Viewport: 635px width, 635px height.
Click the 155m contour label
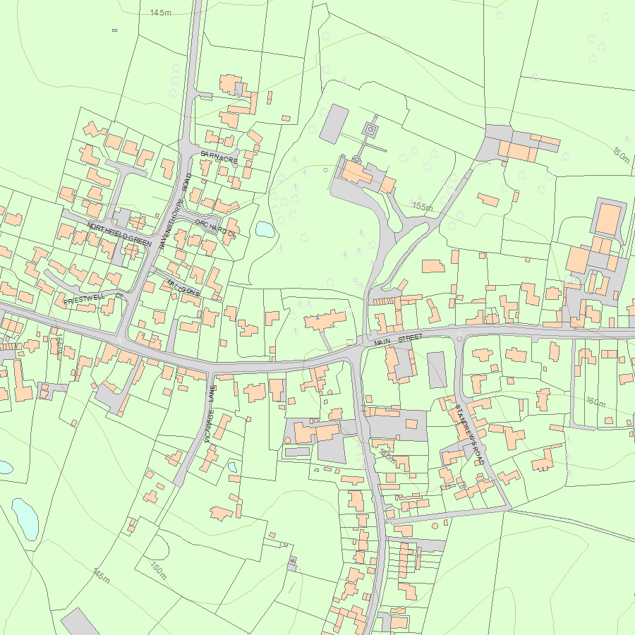423,207
